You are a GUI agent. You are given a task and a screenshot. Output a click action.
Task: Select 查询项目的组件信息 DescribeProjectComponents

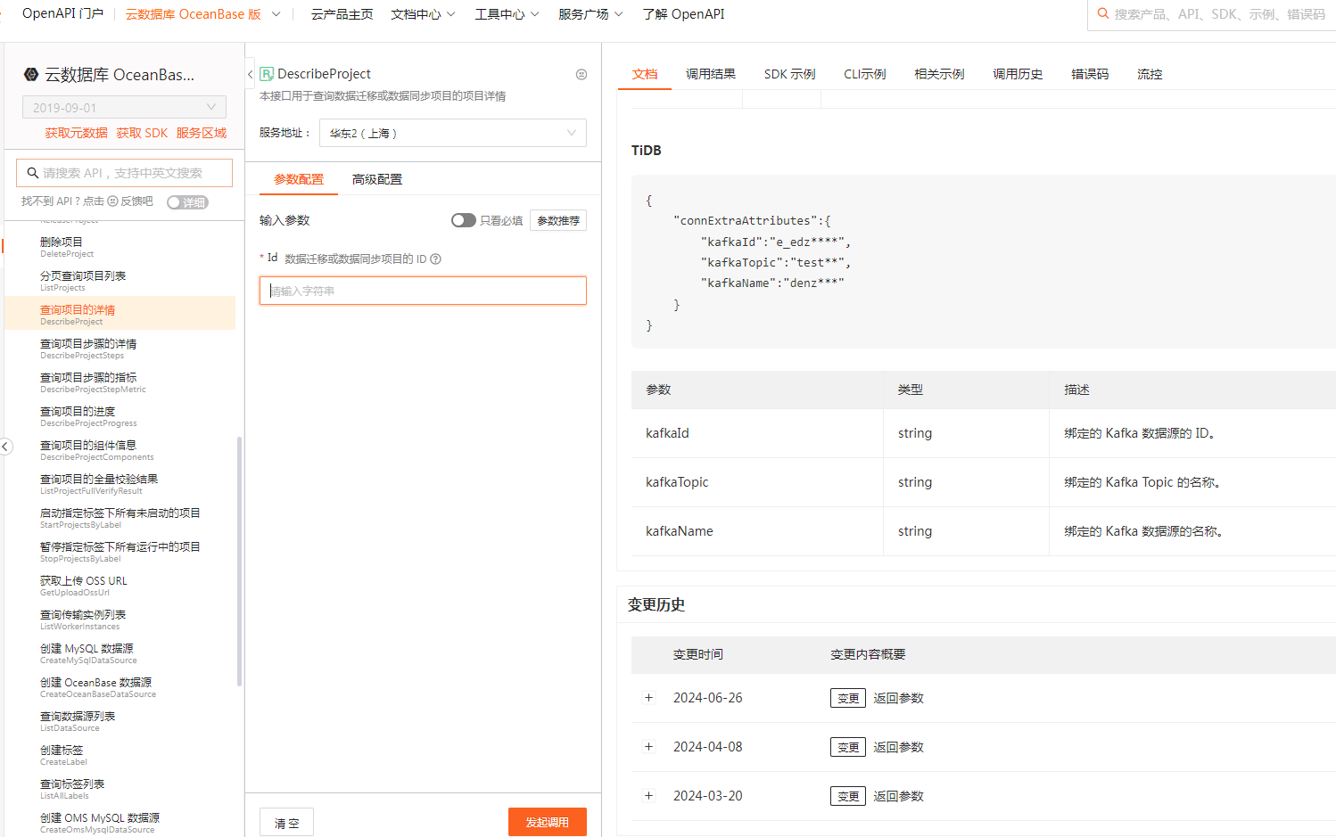[x=120, y=450]
